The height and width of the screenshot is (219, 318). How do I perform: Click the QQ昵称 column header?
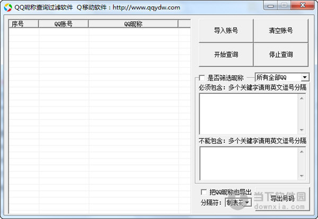(133, 24)
